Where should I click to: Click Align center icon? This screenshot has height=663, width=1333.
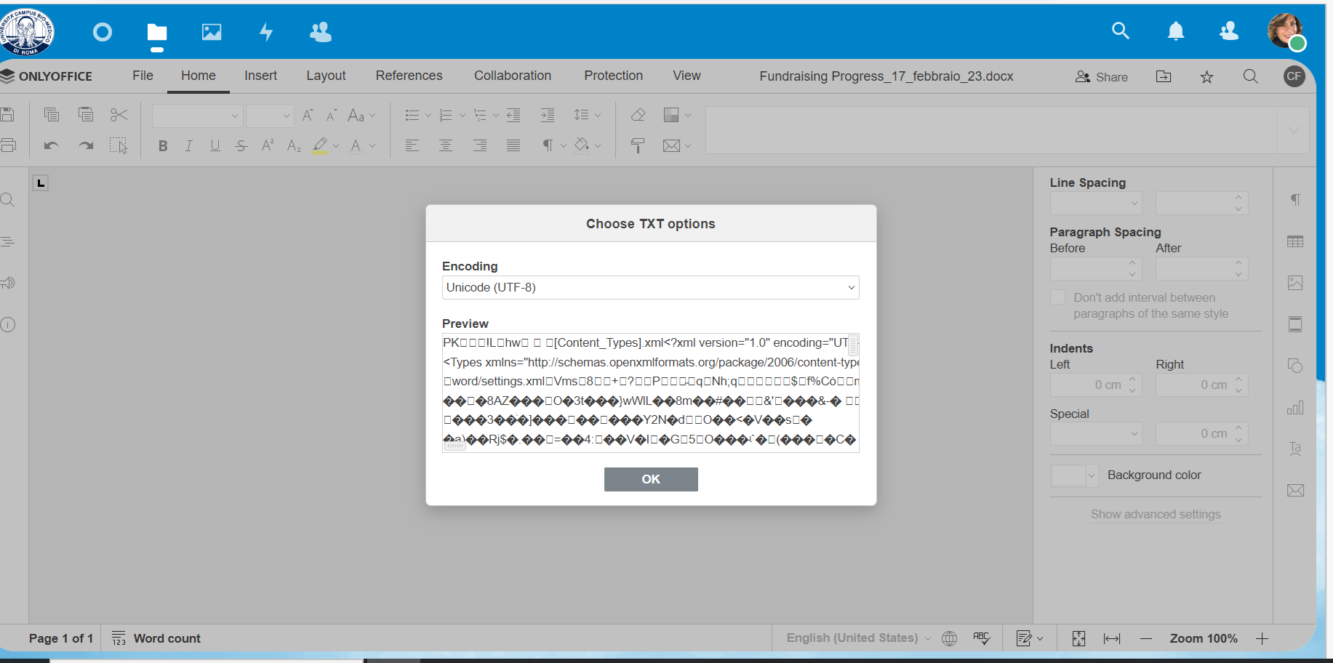coord(446,145)
